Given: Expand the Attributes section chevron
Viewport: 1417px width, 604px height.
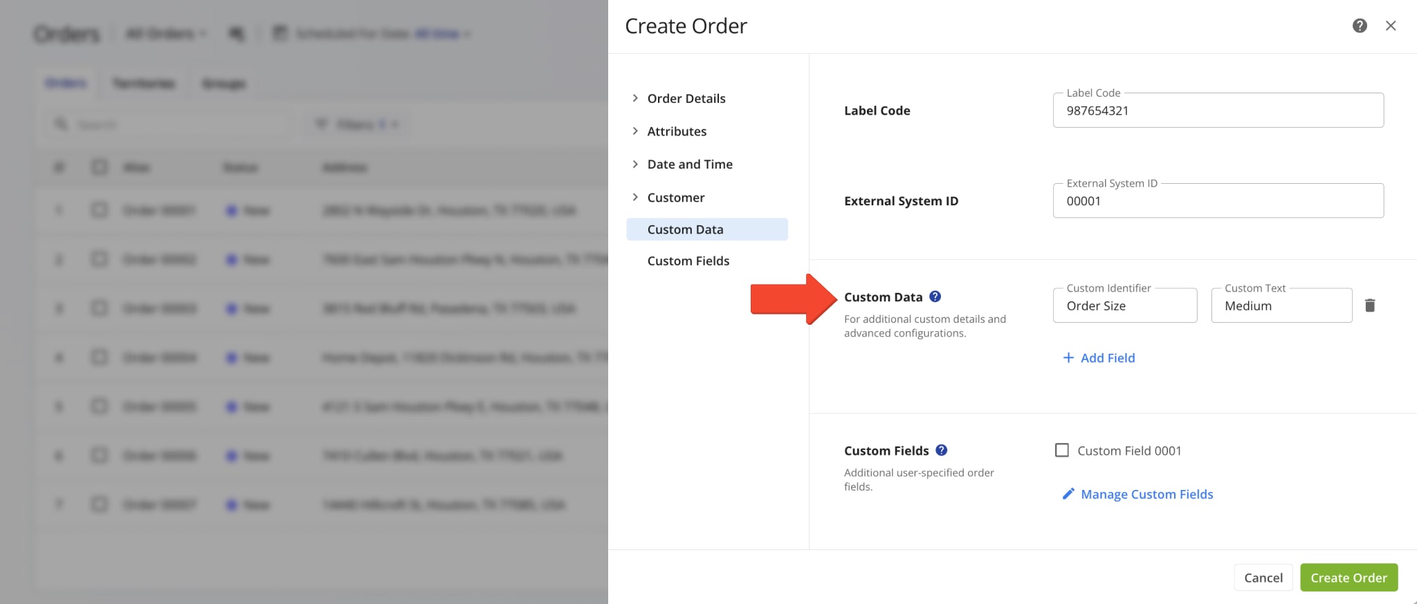Looking at the screenshot, I should point(635,131).
